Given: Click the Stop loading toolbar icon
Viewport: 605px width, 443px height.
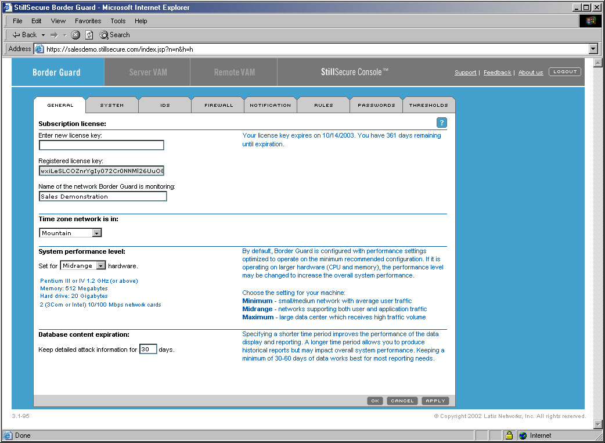Looking at the screenshot, I should point(75,35).
